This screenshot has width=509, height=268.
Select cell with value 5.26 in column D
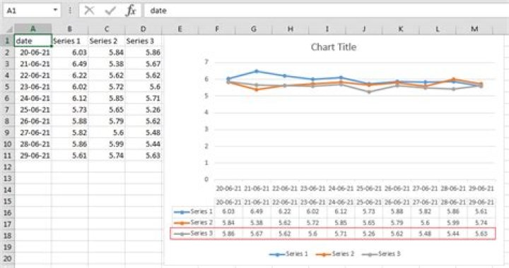pos(143,110)
